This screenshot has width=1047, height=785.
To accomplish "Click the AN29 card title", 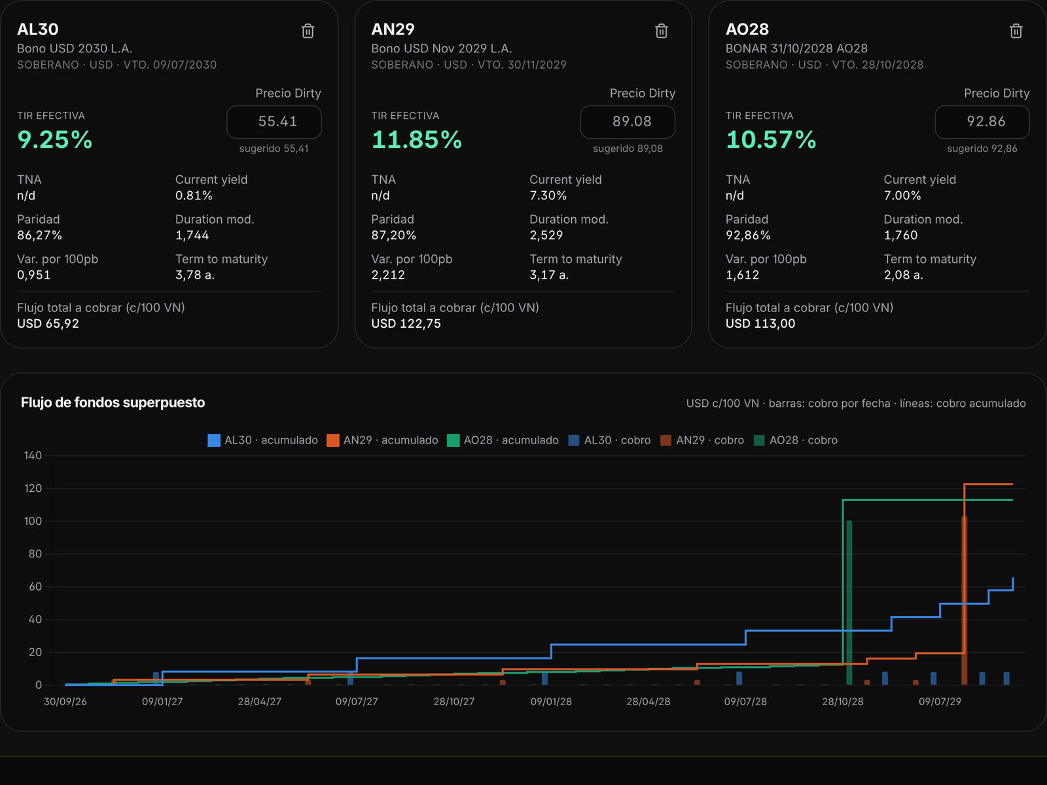I will (393, 29).
